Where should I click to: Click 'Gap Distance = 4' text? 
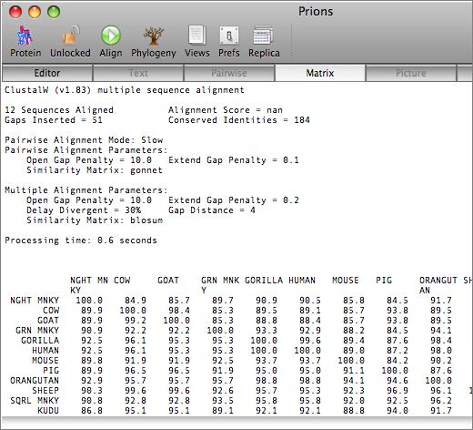212,210
